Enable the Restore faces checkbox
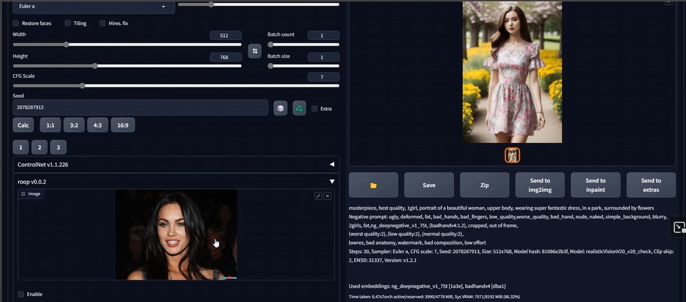The width and height of the screenshot is (686, 302). (16, 23)
